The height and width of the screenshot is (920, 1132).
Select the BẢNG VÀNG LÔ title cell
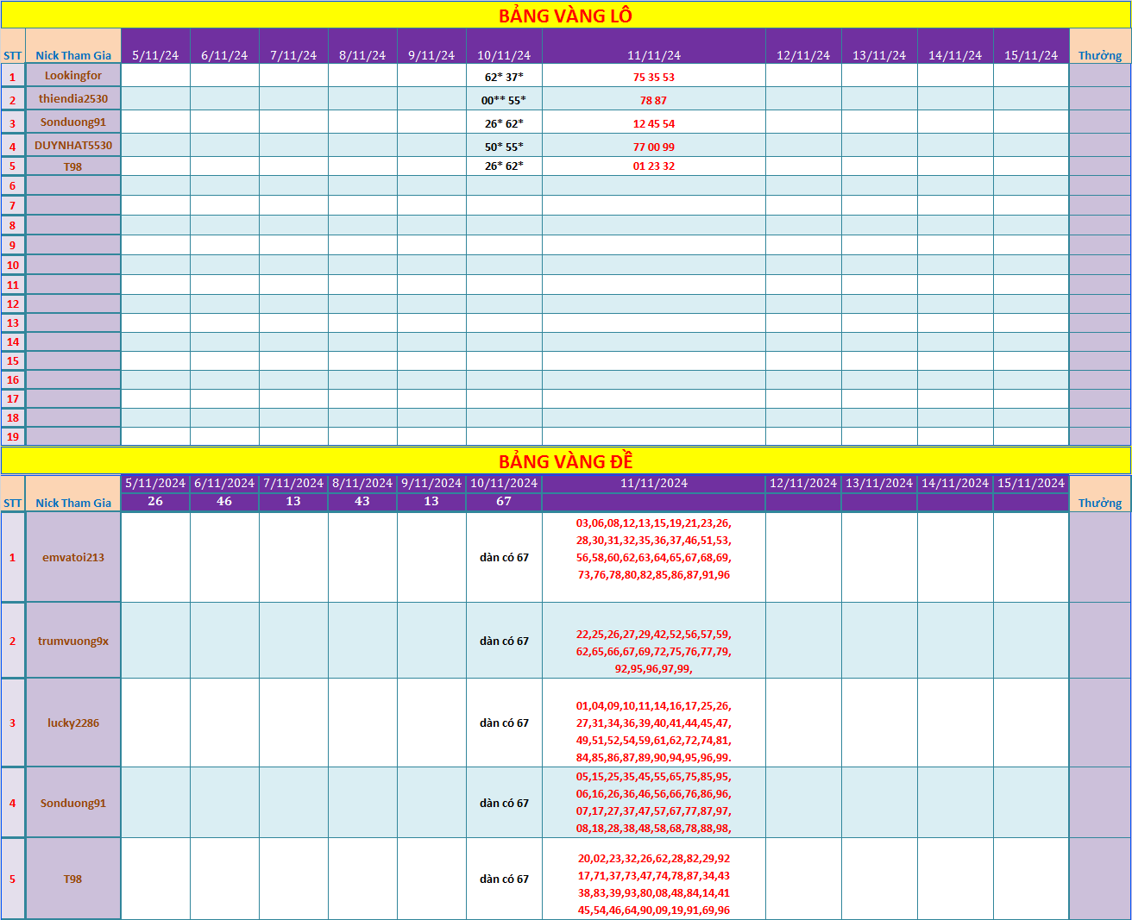pyautogui.click(x=565, y=15)
